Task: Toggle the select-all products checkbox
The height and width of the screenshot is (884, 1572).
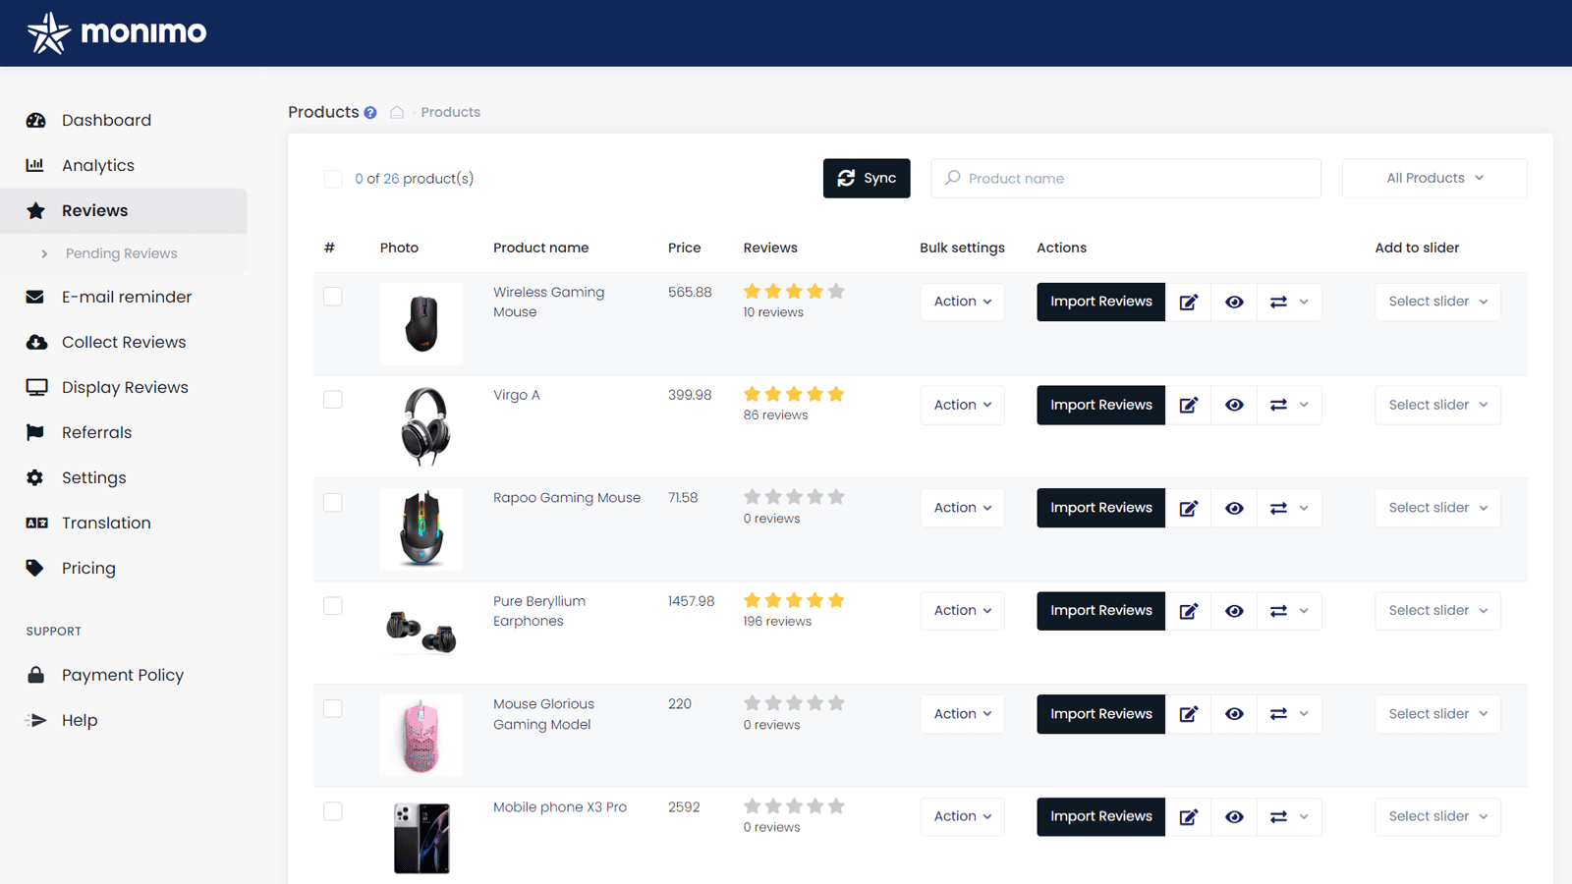Action: (x=333, y=179)
